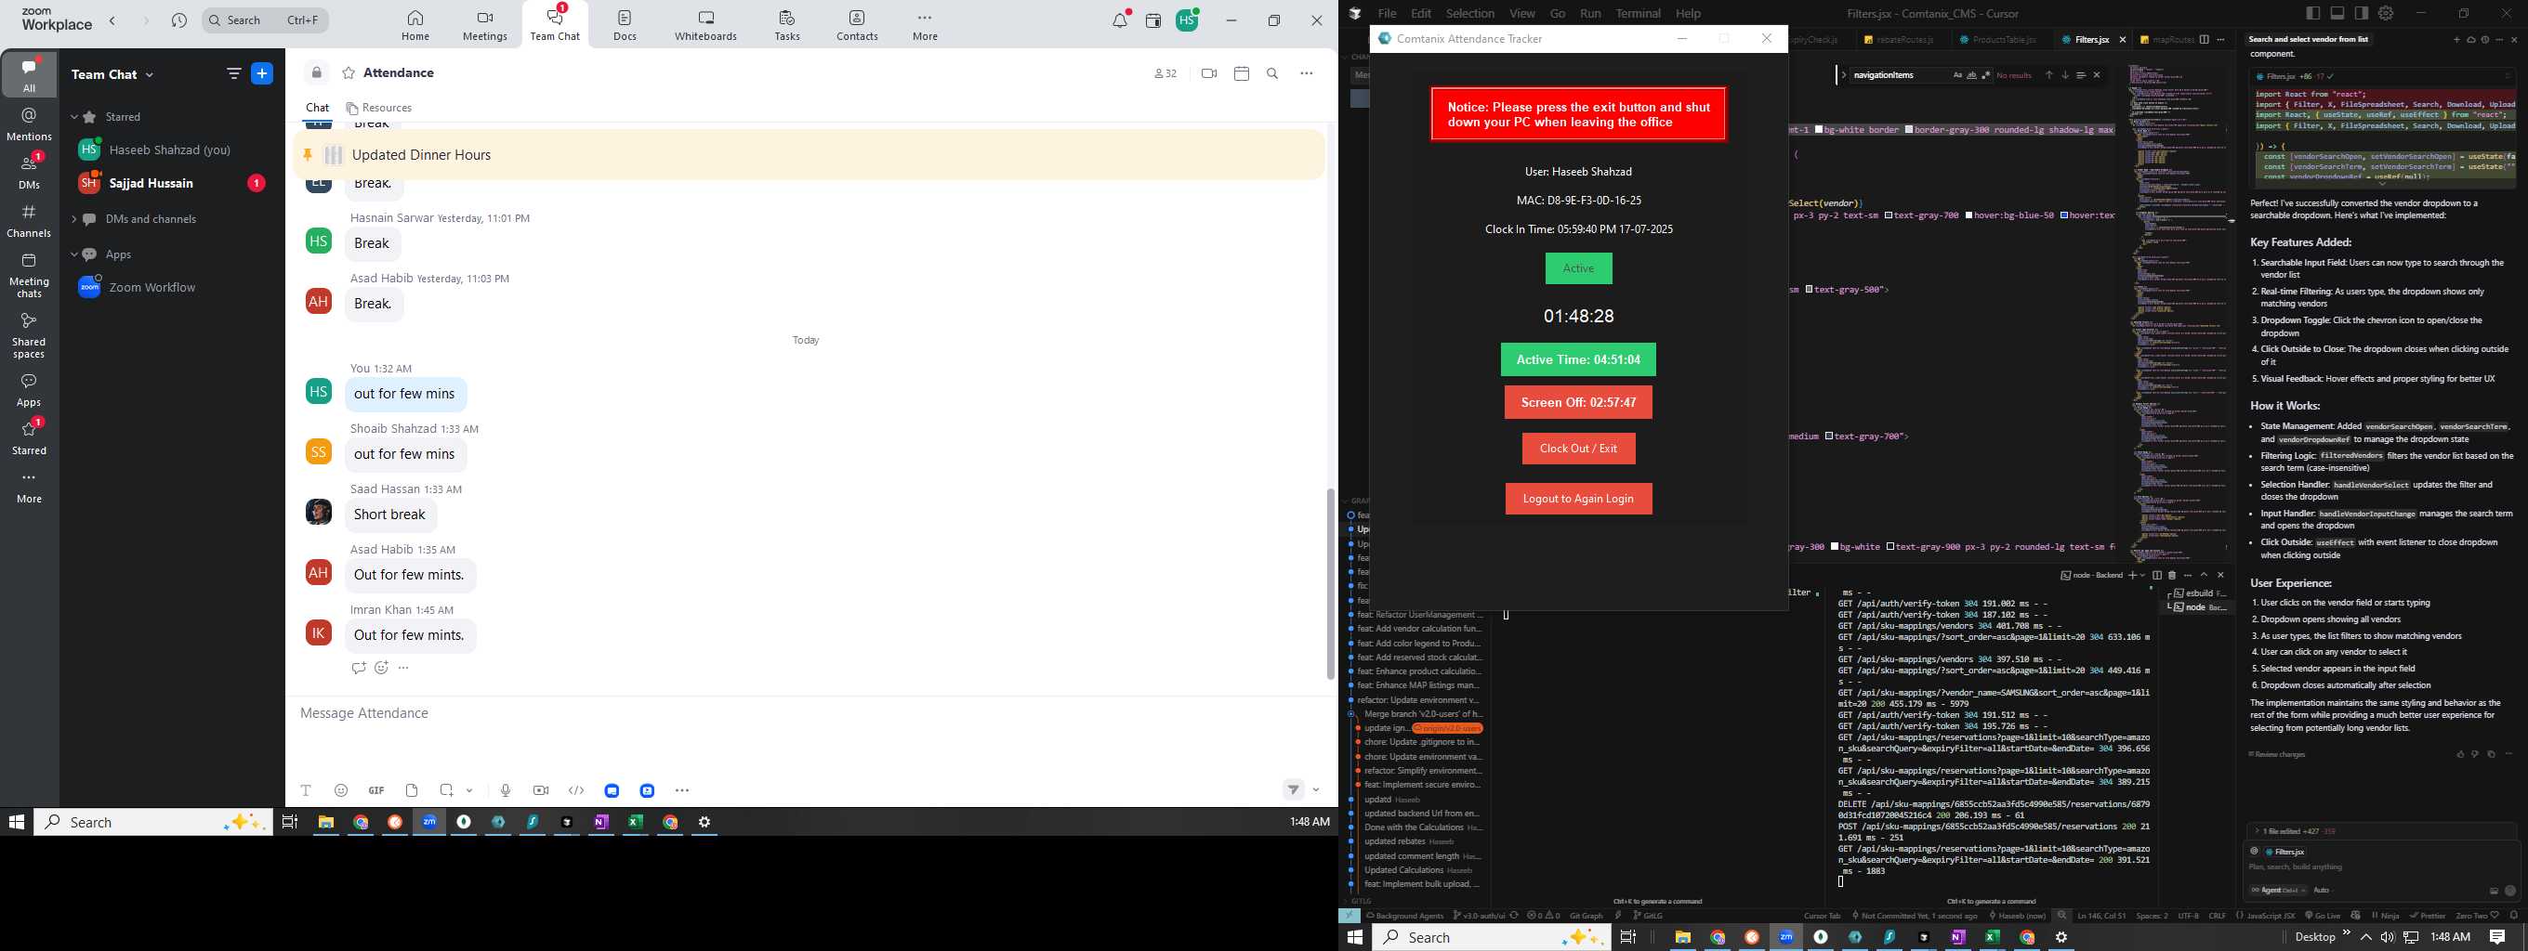
Task: Add emoji reaction to Imran Khan message
Action: click(382, 668)
